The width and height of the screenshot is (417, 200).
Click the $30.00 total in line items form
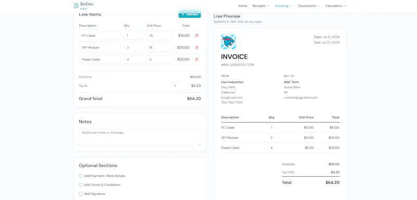(x=183, y=48)
